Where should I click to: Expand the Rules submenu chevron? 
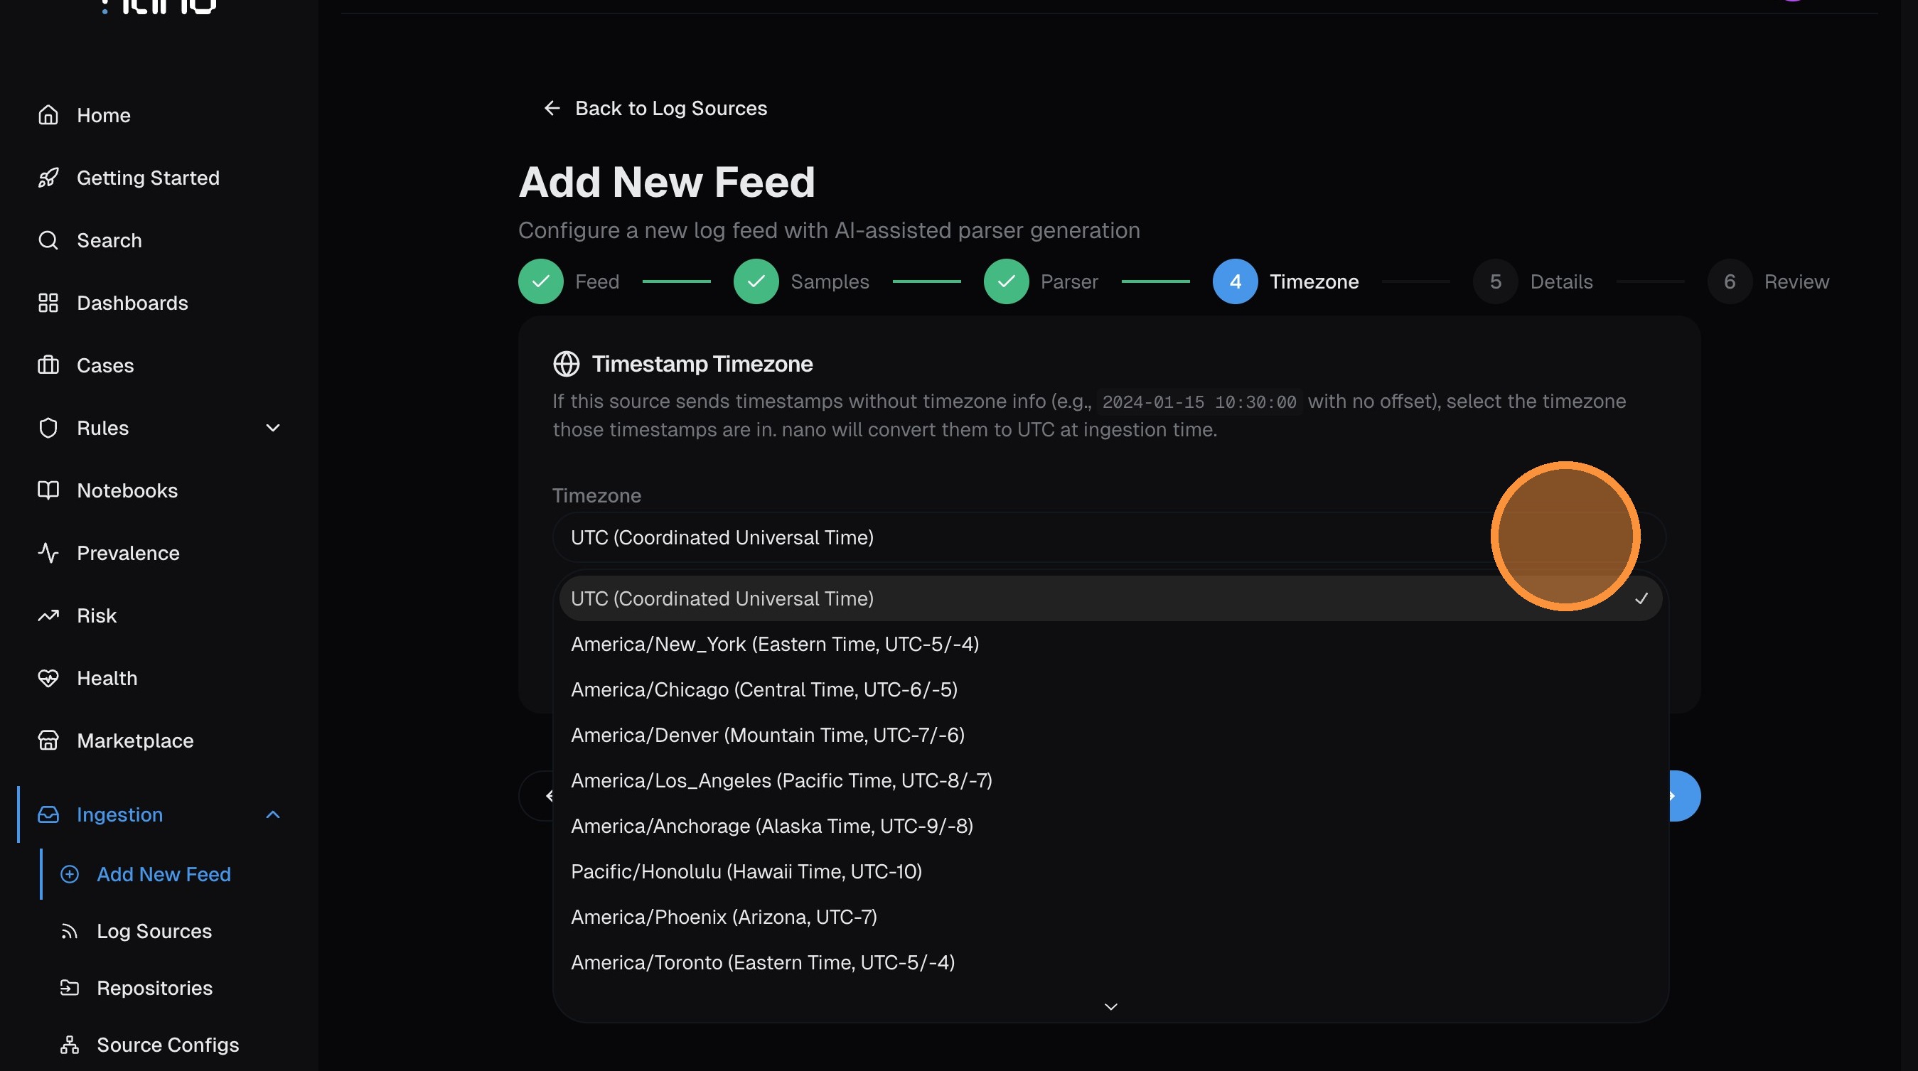tap(272, 428)
